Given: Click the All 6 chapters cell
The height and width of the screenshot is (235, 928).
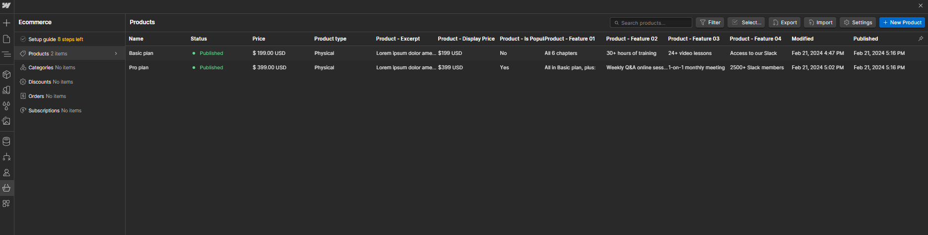Looking at the screenshot, I should [x=561, y=53].
